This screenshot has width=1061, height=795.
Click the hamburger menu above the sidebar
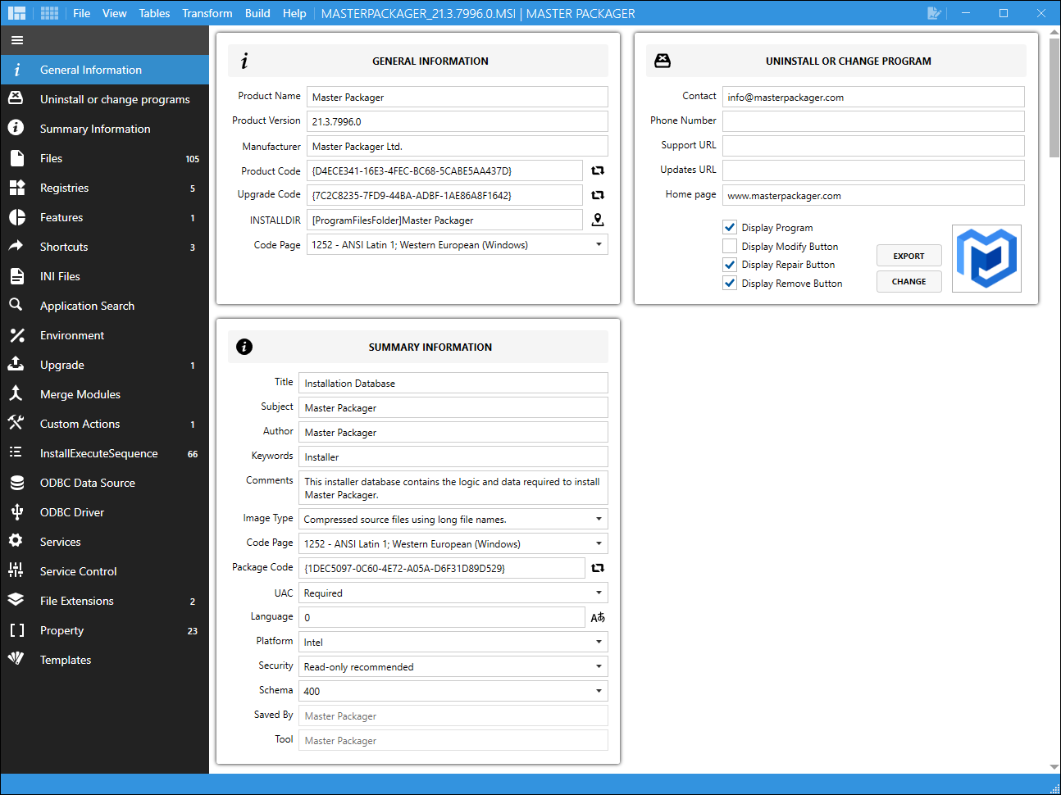pos(17,40)
